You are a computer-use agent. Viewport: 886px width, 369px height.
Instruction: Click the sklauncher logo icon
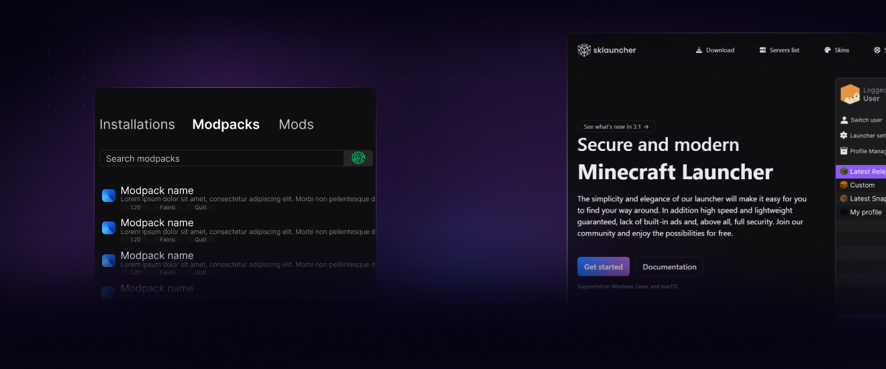(584, 50)
